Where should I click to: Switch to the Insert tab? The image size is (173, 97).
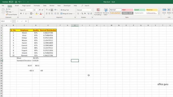17,5
